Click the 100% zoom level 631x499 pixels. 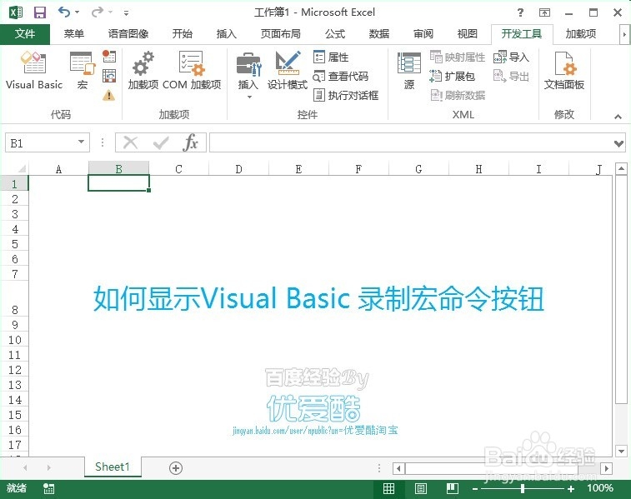(600, 488)
